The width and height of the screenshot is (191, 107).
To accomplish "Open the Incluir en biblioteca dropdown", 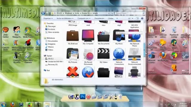I will pyautogui.click(x=65, y=18).
